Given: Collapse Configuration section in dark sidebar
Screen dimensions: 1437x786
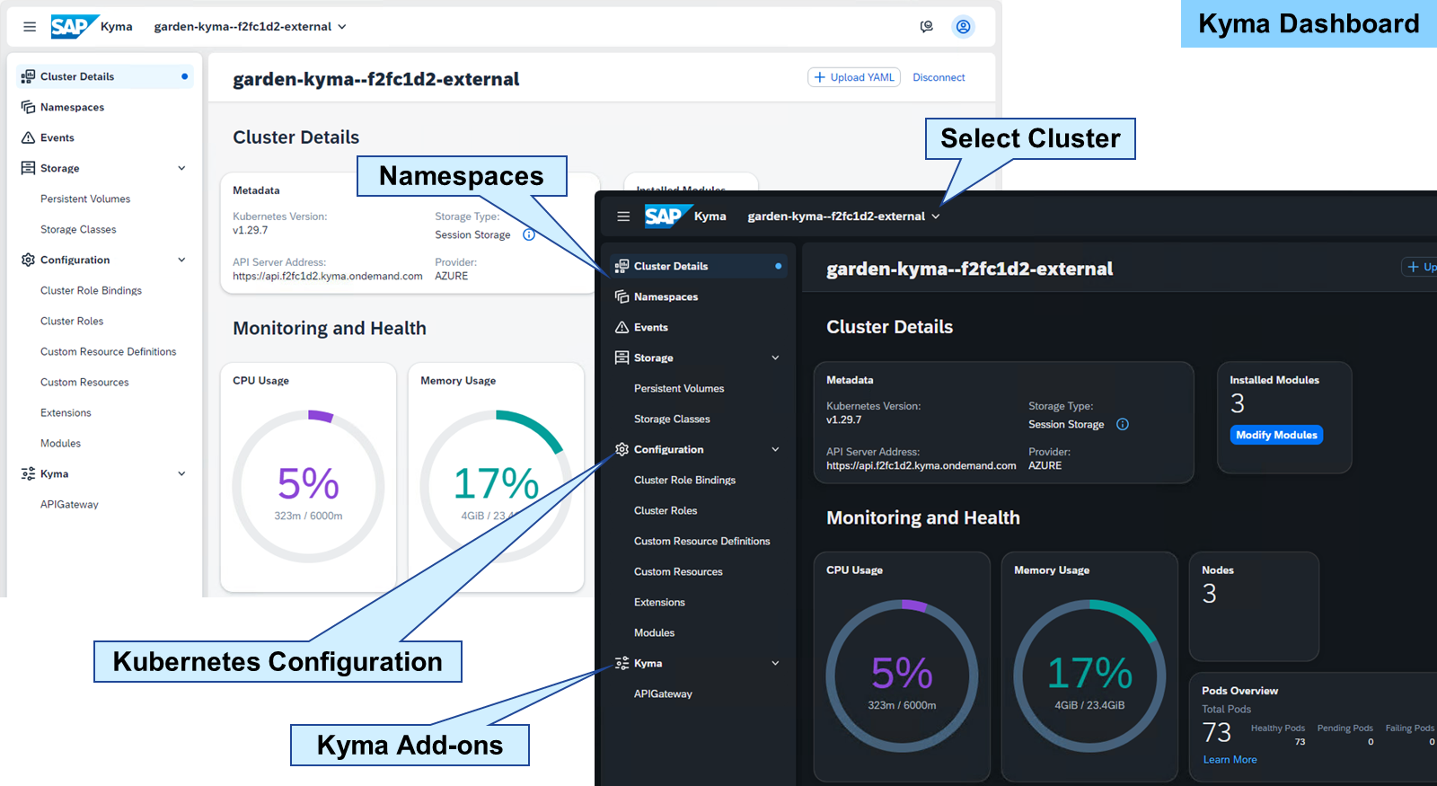Looking at the screenshot, I should (x=775, y=449).
